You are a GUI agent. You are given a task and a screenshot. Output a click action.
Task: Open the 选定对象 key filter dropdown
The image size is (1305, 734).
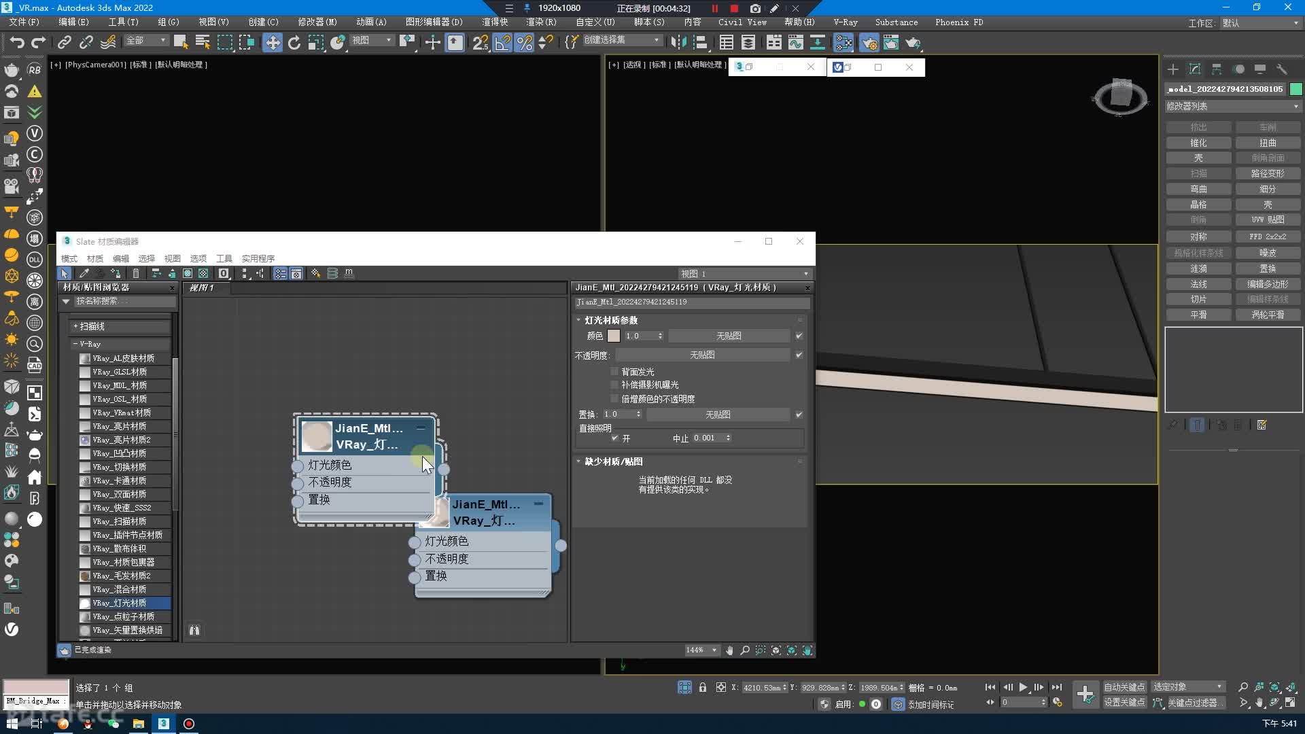tap(1188, 687)
